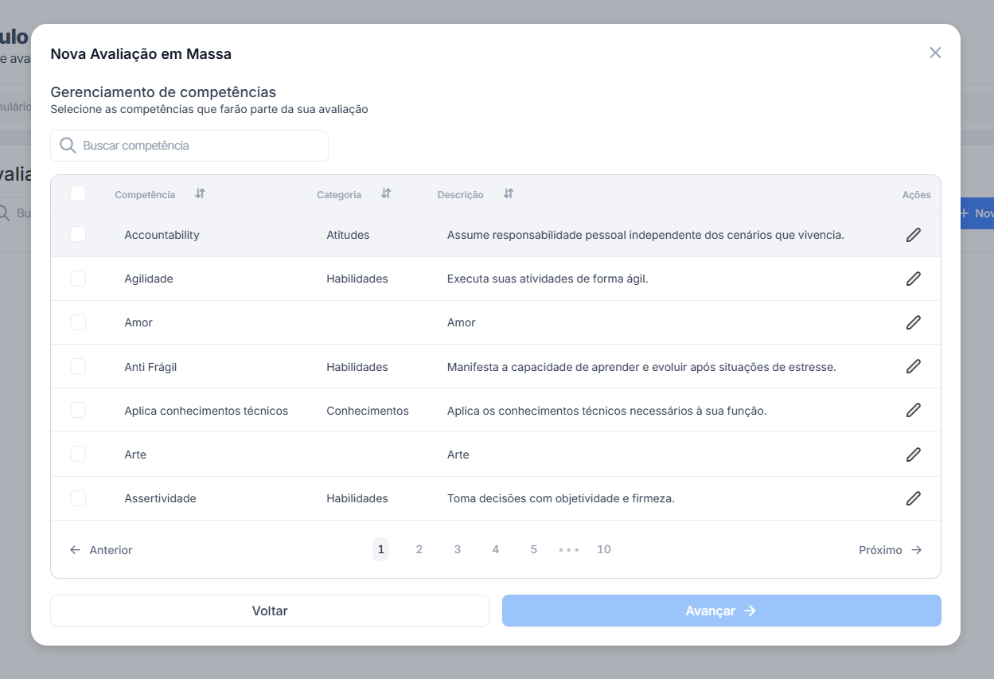
Task: Open edit for the Amor row
Action: pos(913,322)
